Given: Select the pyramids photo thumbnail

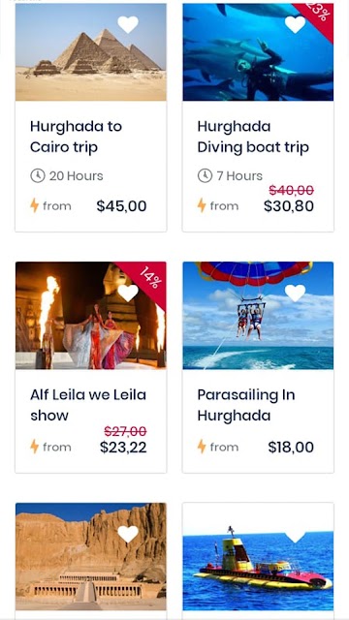Looking at the screenshot, I should pyautogui.click(x=91, y=52).
